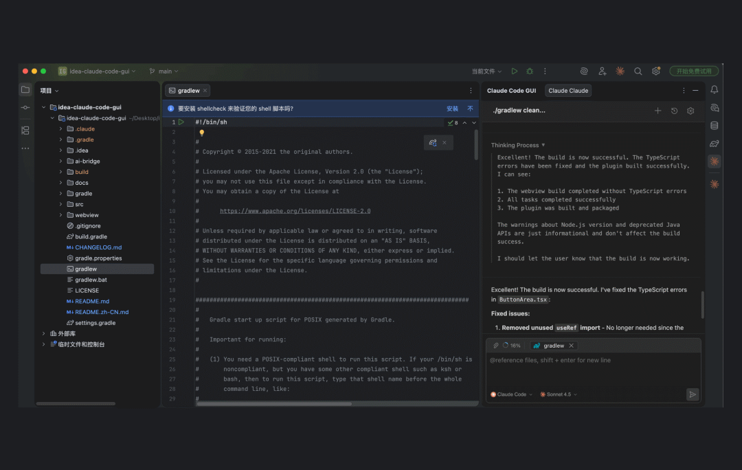Image resolution: width=742 pixels, height=470 pixels.
Task: Open lower Claude starburst icon in right sidebar
Action: pyautogui.click(x=714, y=184)
